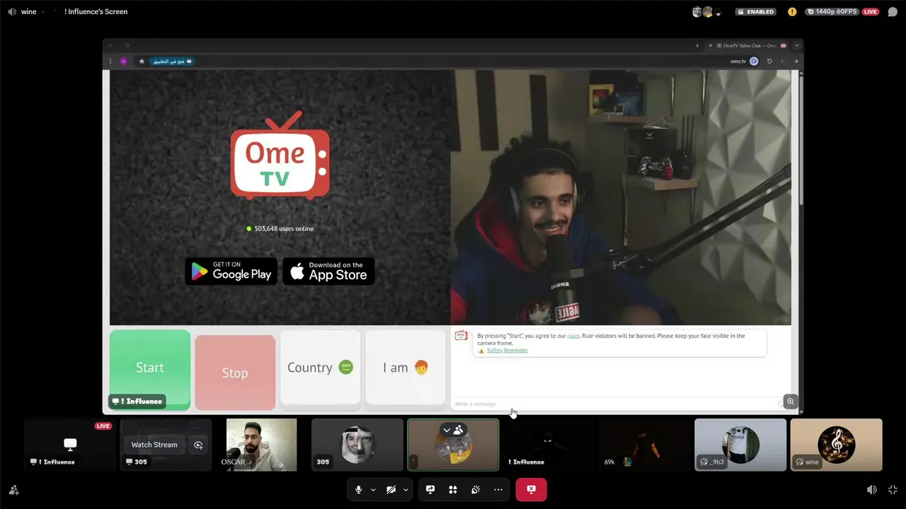
Task: Click the browser reload icon
Action: [x=769, y=62]
